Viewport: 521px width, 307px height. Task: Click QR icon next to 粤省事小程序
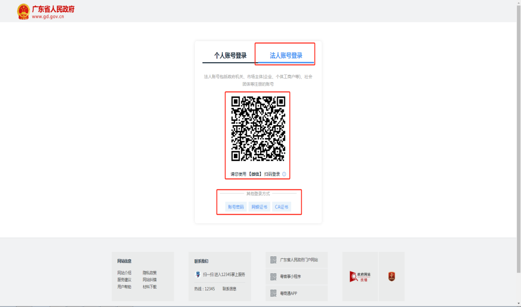(x=273, y=277)
